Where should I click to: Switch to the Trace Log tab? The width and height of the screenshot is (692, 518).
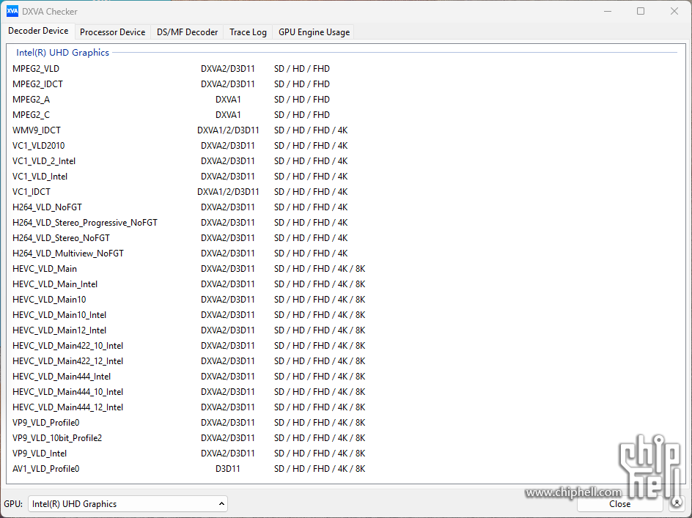[248, 32]
